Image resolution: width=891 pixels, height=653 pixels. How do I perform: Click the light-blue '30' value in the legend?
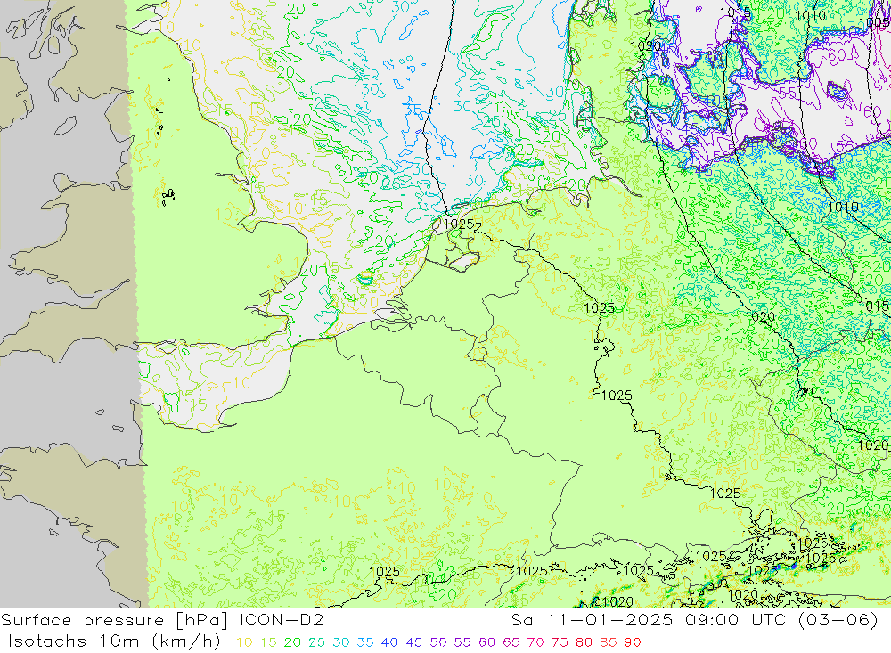click(x=341, y=642)
